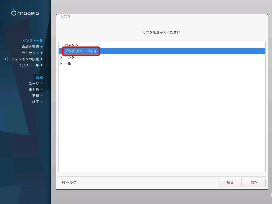
Task: Select the 一般 tree row label
Action: 68,63
